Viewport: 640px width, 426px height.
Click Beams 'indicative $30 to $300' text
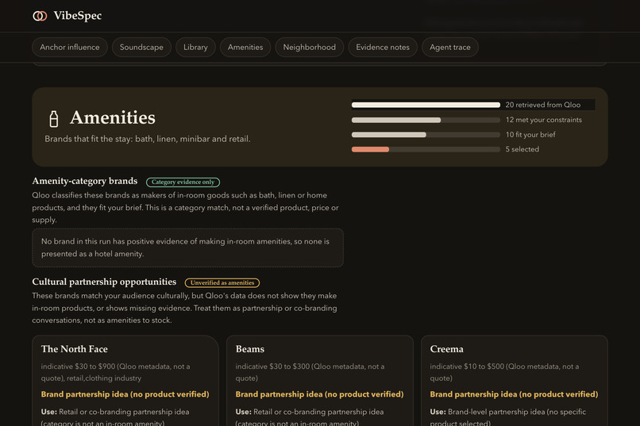(x=310, y=372)
